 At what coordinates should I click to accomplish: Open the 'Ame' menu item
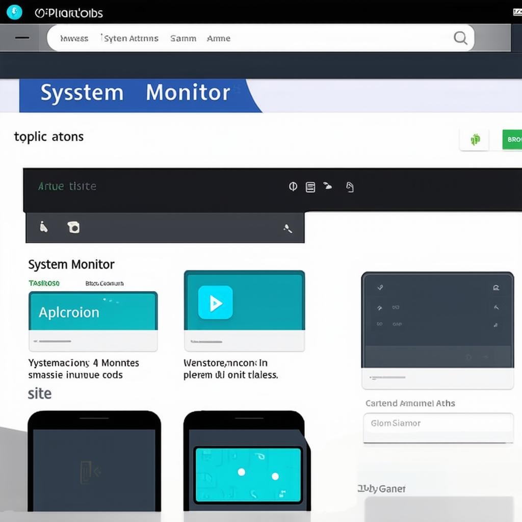coord(219,38)
